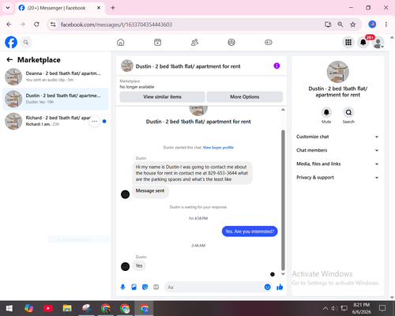The height and width of the screenshot is (316, 395).
Task: Open Chrome zoom magnifier icon in address bar
Action: (x=340, y=24)
